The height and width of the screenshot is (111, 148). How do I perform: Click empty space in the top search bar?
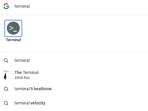point(89,6)
